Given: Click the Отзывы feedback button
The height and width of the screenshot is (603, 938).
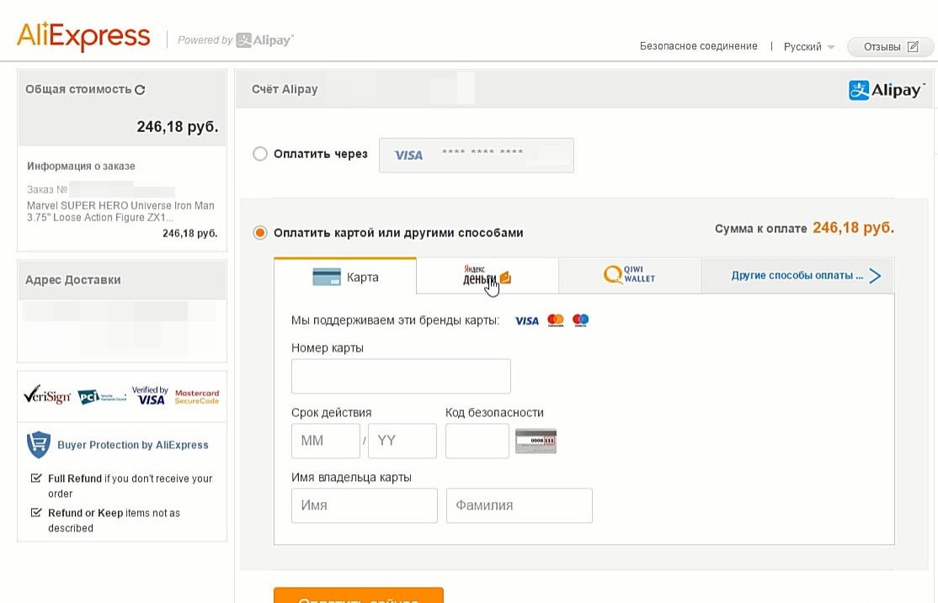Looking at the screenshot, I should point(890,46).
